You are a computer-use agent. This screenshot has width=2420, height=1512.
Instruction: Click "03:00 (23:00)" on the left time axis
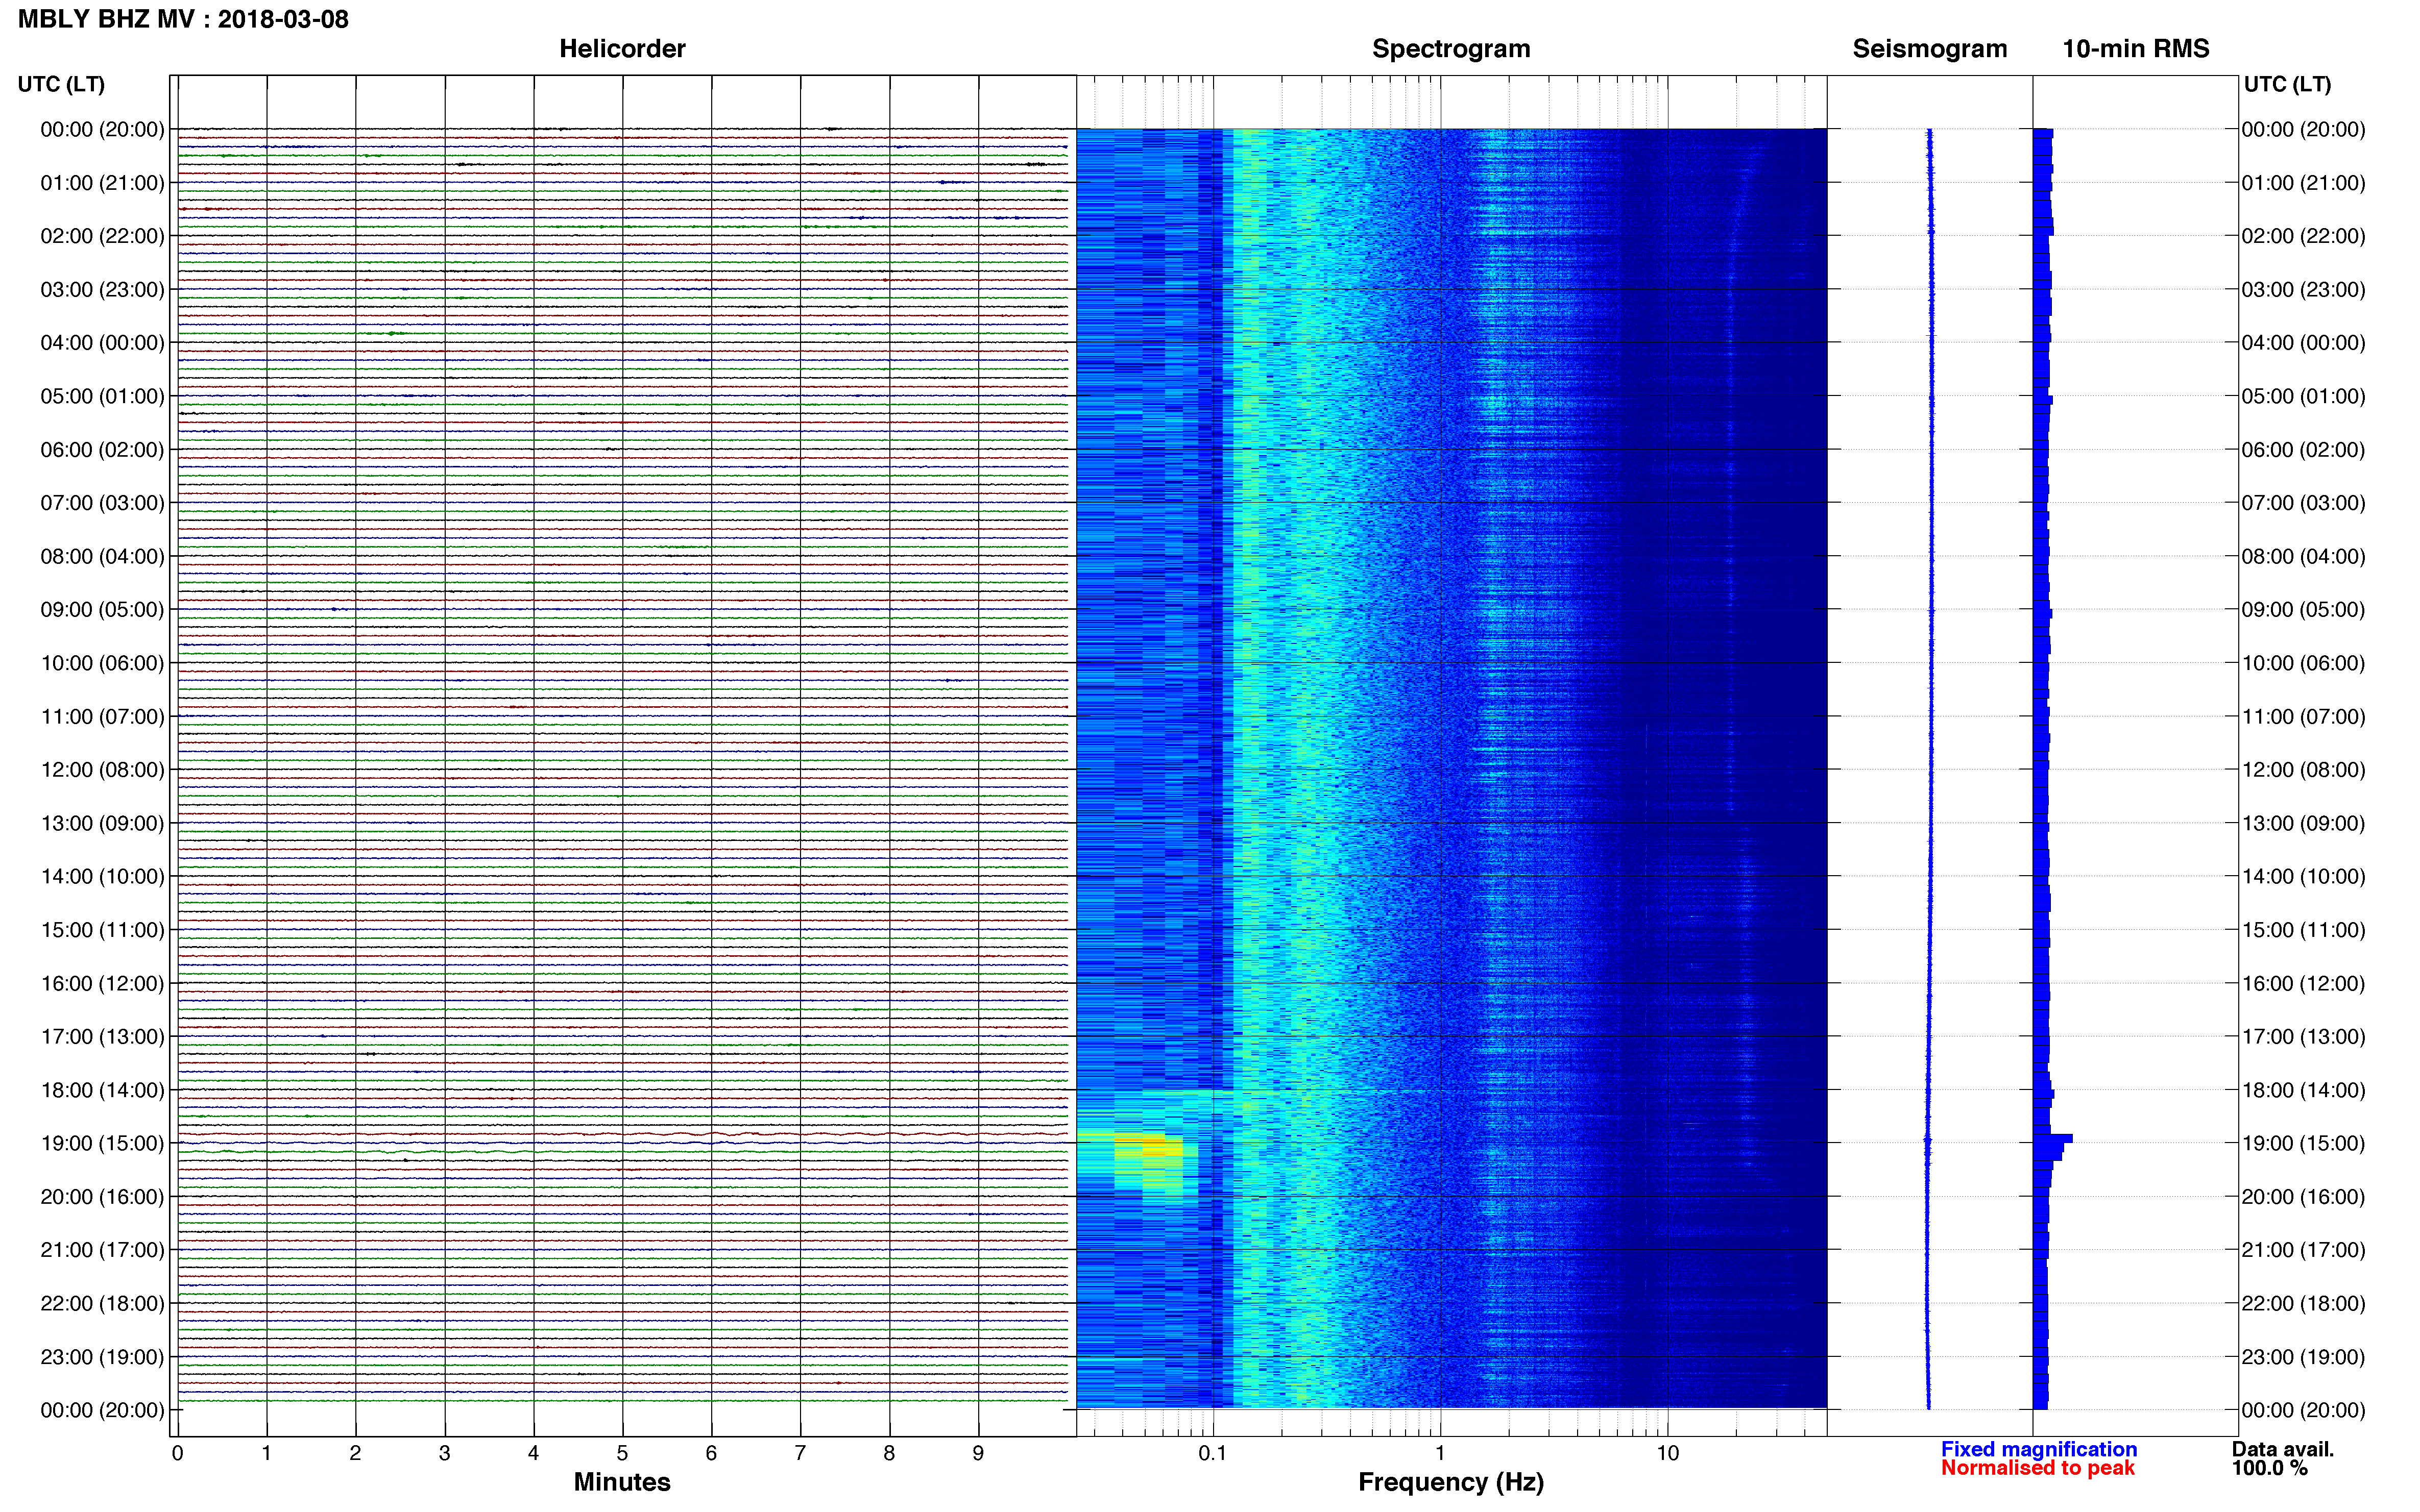pyautogui.click(x=102, y=290)
